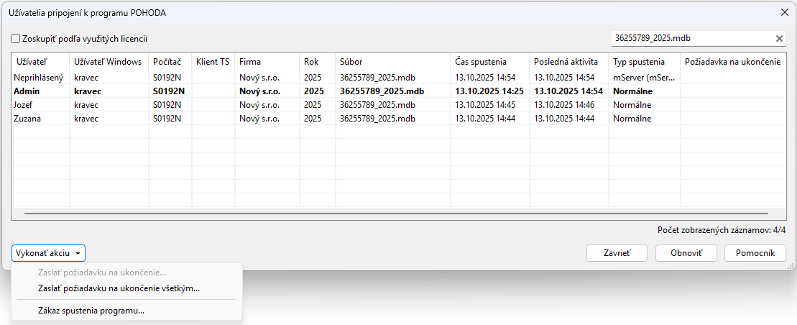Viewport: 797px width, 325px height.
Task: Enable 'Zoskupiť podľa využitých licencií' checkbox
Action: (16, 39)
